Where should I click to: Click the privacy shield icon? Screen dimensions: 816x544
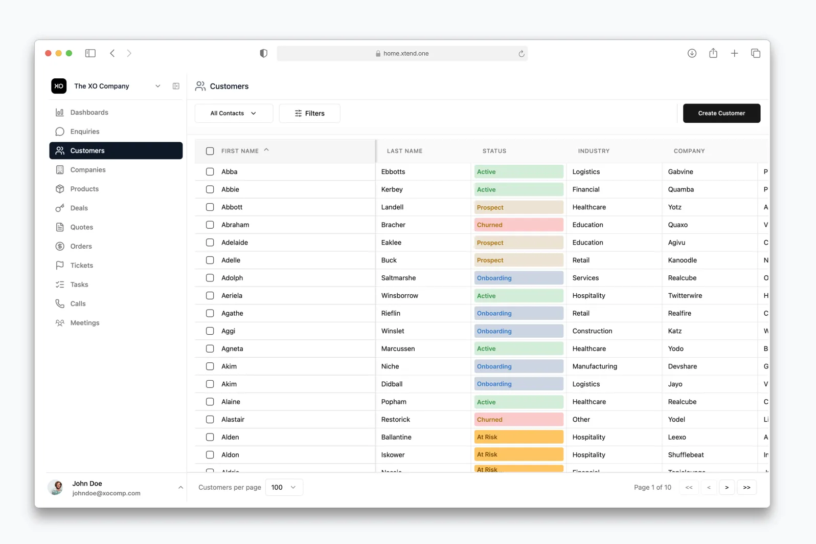(263, 53)
